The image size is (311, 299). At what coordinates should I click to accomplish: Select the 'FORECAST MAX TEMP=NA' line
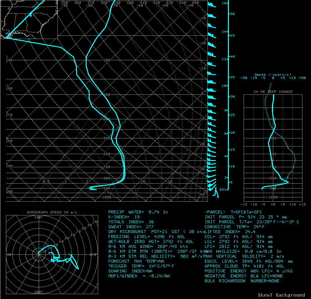[x=136, y=261]
